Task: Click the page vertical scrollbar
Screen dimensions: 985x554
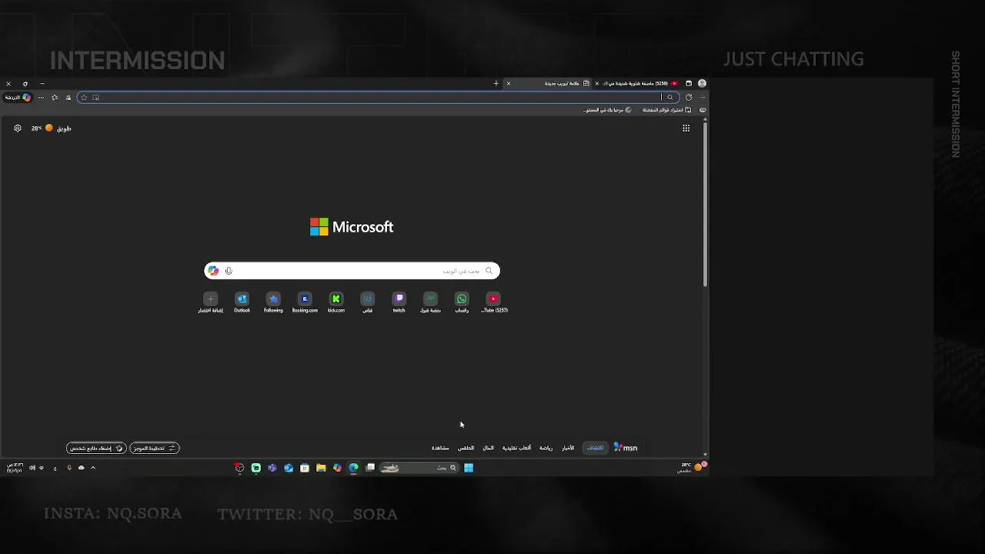Action: click(705, 203)
